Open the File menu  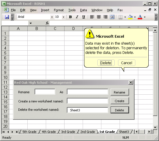13,10
